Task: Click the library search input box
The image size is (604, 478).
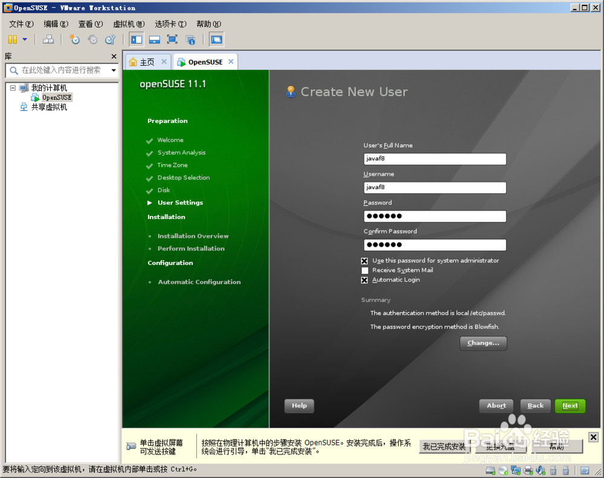Action: [62, 71]
